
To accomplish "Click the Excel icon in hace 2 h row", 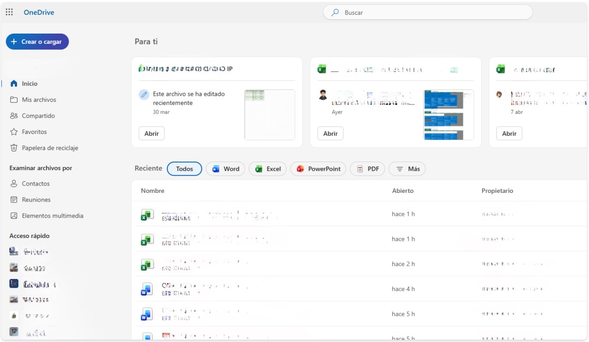I will click(x=147, y=265).
